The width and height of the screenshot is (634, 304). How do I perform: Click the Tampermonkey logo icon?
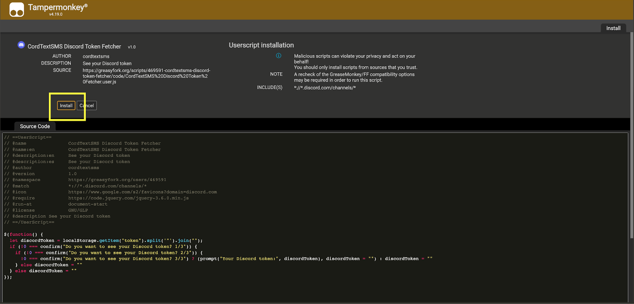tap(17, 10)
